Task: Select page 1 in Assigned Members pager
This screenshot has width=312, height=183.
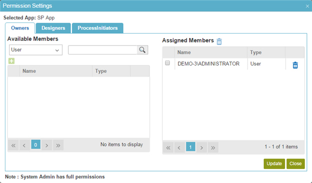Action: (x=190, y=147)
